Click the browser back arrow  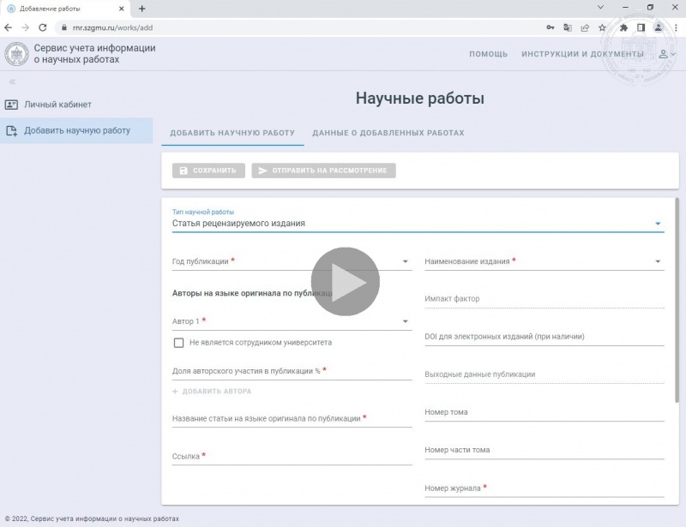pyautogui.click(x=9, y=27)
